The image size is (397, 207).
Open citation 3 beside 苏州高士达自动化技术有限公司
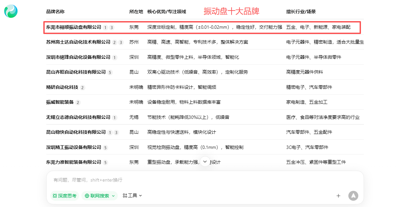[121, 42]
